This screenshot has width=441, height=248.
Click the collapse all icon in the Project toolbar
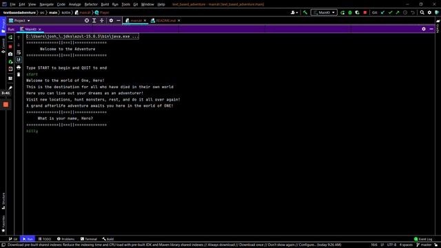coord(102,21)
